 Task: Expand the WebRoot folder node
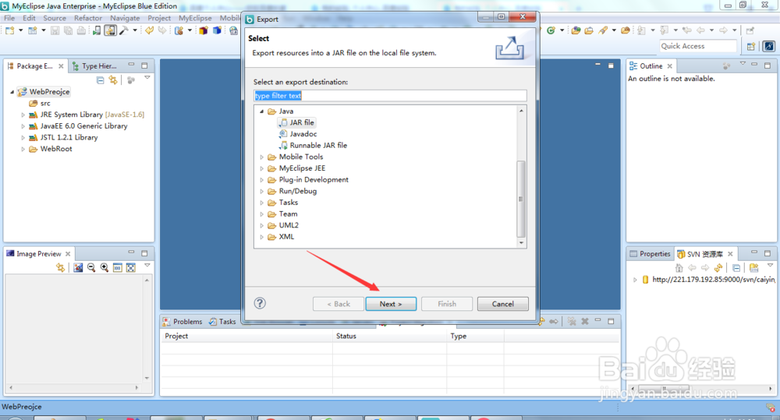coord(23,149)
